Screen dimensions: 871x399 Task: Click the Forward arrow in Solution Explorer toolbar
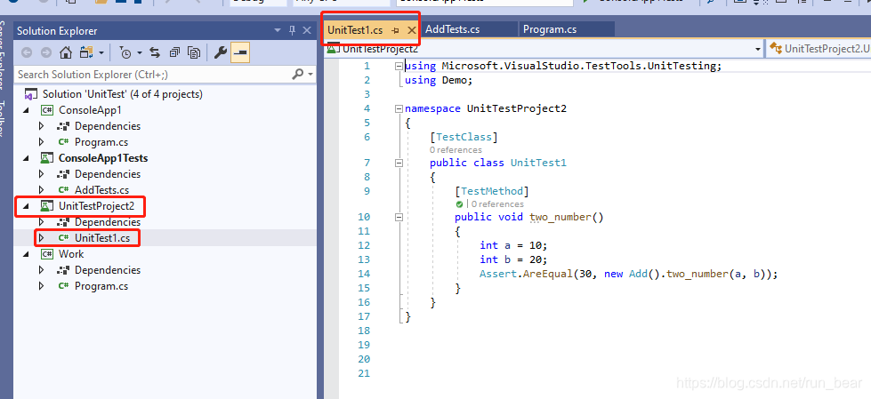click(46, 52)
